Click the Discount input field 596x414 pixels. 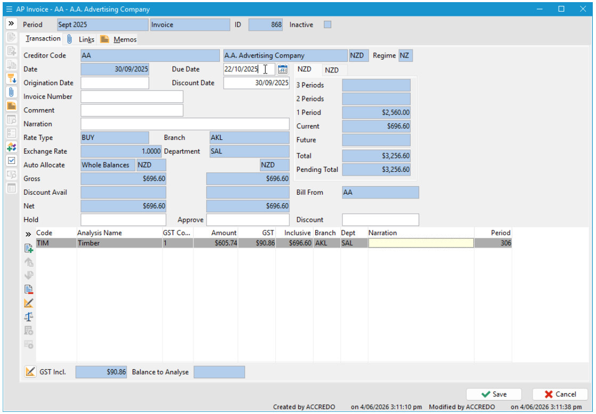[x=380, y=220]
